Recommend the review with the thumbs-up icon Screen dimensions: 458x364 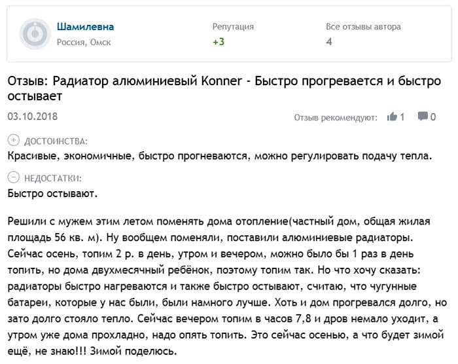(x=393, y=117)
